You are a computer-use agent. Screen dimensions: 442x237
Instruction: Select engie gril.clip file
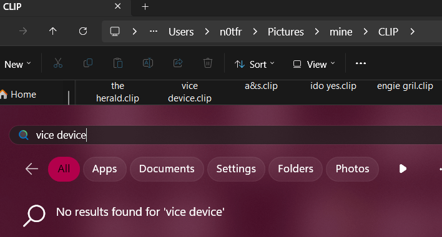tap(405, 86)
